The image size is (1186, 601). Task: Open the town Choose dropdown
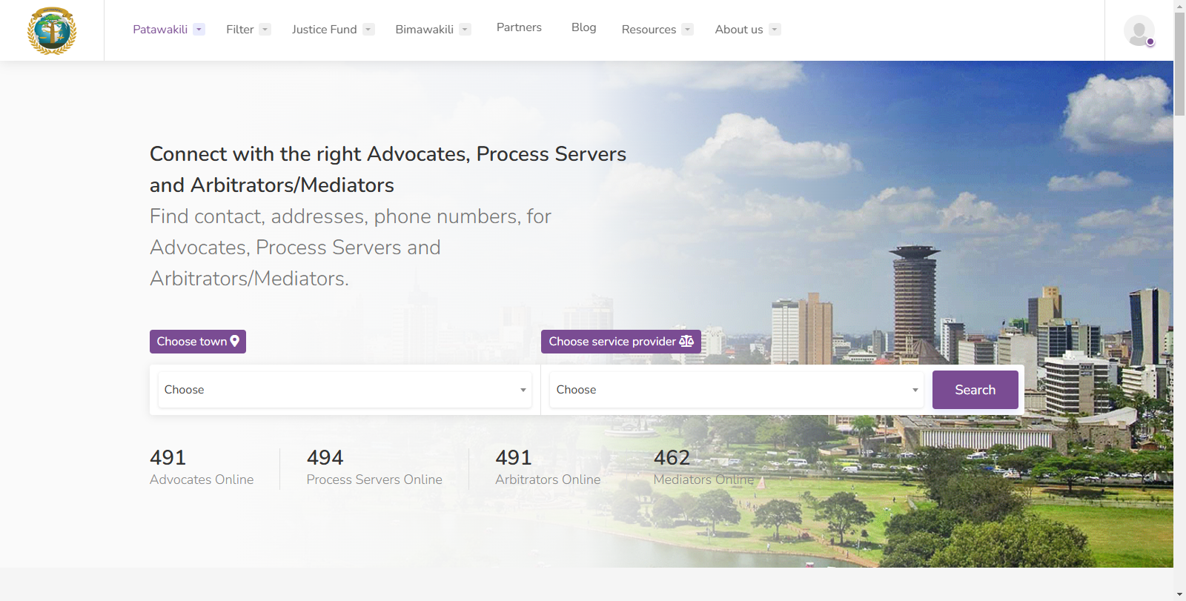[345, 390]
